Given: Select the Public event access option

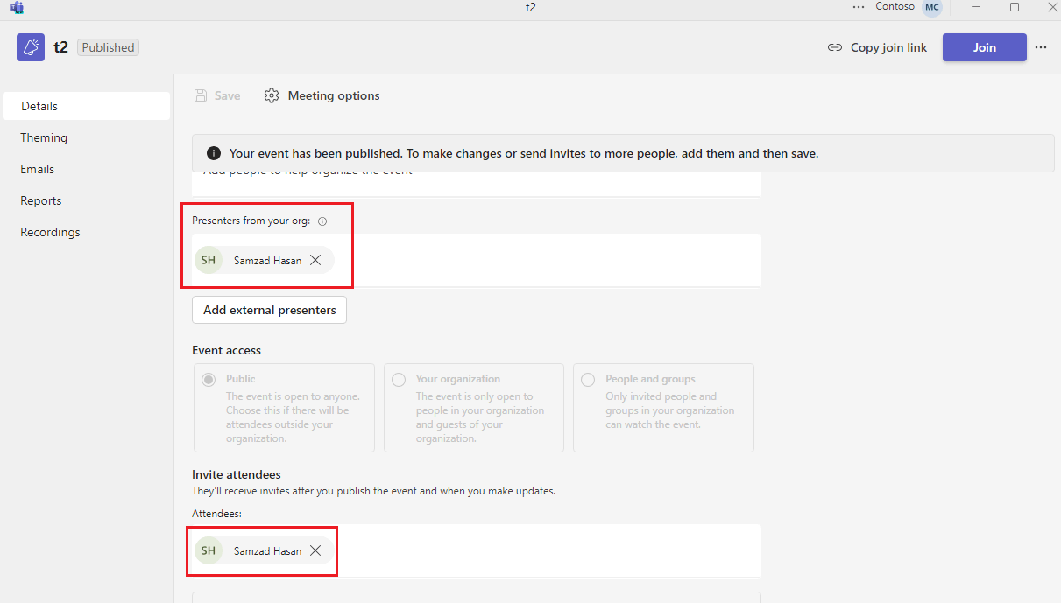Looking at the screenshot, I should [x=209, y=379].
